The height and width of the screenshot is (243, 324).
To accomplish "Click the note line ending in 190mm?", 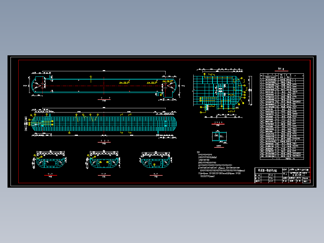I will tap(223, 171).
